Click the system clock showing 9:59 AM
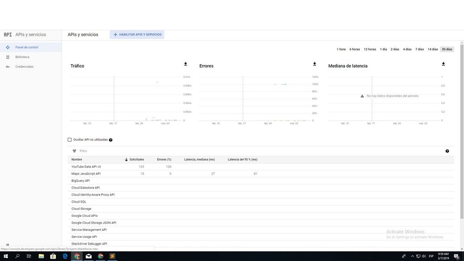 point(443,256)
